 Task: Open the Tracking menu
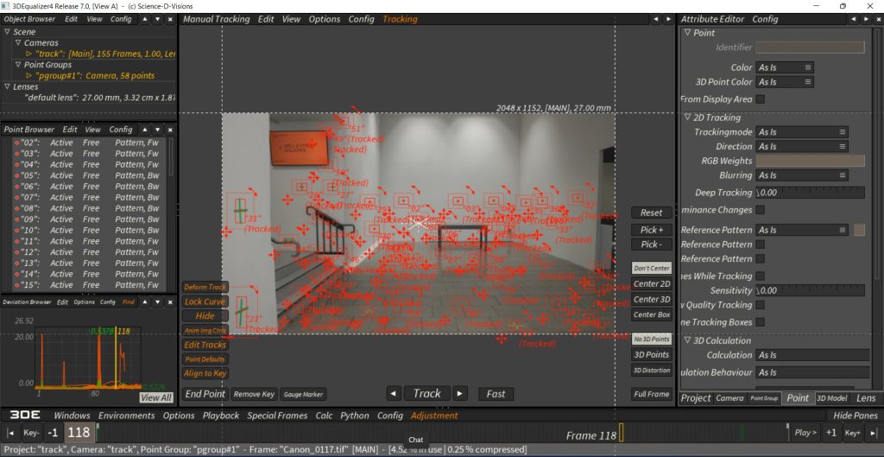[x=400, y=19]
